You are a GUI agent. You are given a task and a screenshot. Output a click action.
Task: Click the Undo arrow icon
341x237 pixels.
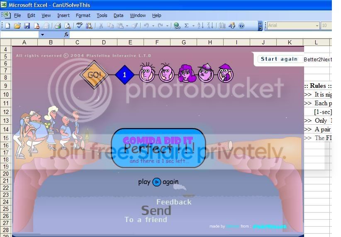pyautogui.click(x=146, y=26)
